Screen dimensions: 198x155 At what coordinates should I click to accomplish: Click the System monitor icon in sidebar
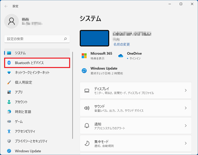[9, 53]
